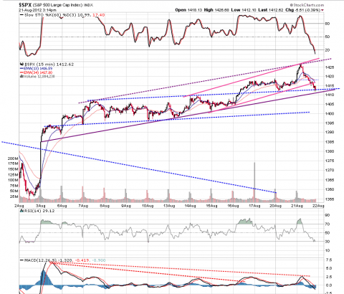Click the 1425 price axis label
This screenshot has width=344, height=294.
pyautogui.click(x=330, y=67)
